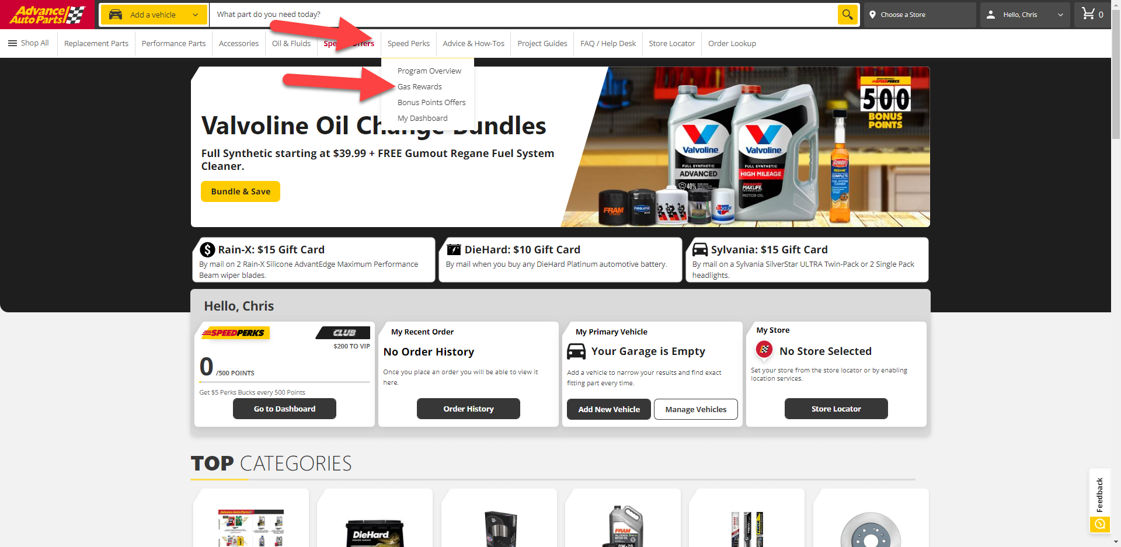Click the Rain-X $15 Gift Card offer
The width and height of the screenshot is (1121, 547).
[x=314, y=260]
